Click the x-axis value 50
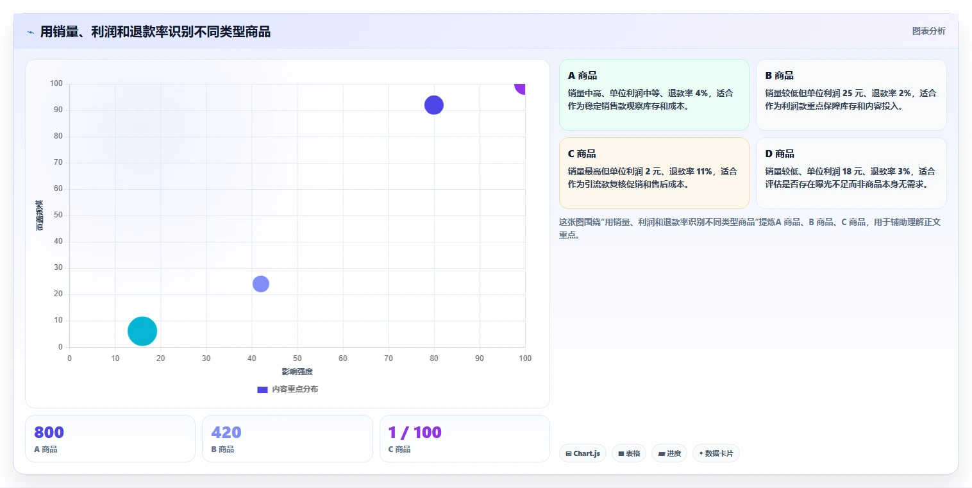972x488 pixels. tap(297, 358)
